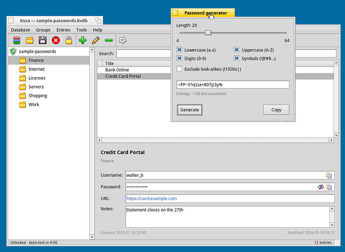Uncheck the Lowercase (a-z) checkbox

(x=180, y=50)
